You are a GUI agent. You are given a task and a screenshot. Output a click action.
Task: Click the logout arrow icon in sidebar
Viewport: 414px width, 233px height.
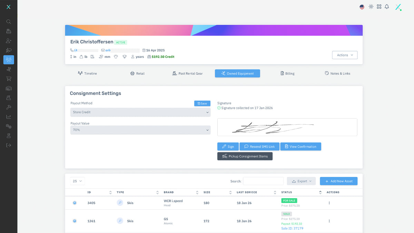[x=9, y=145]
